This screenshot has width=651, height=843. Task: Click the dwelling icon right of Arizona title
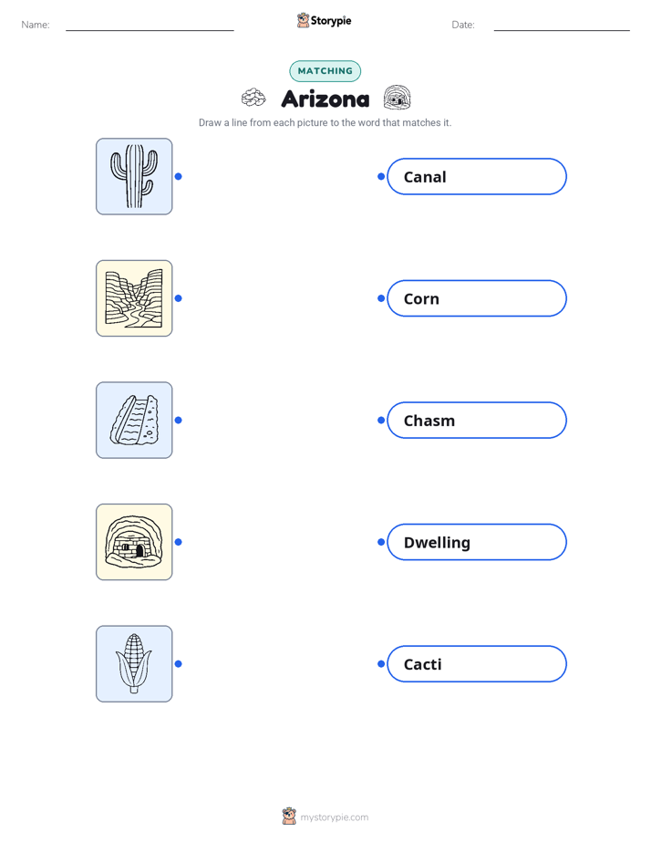tap(397, 98)
